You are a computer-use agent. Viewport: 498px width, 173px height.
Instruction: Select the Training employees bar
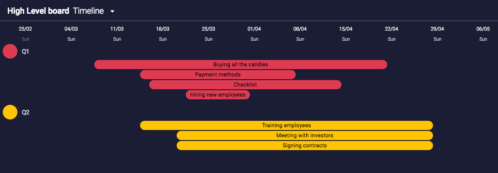tap(287, 125)
